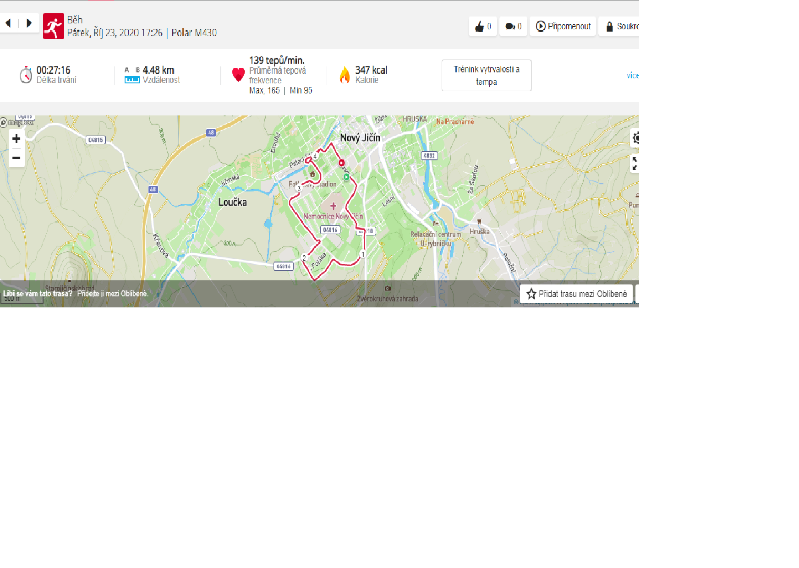Click the hospital cross icon on map

coord(334,206)
